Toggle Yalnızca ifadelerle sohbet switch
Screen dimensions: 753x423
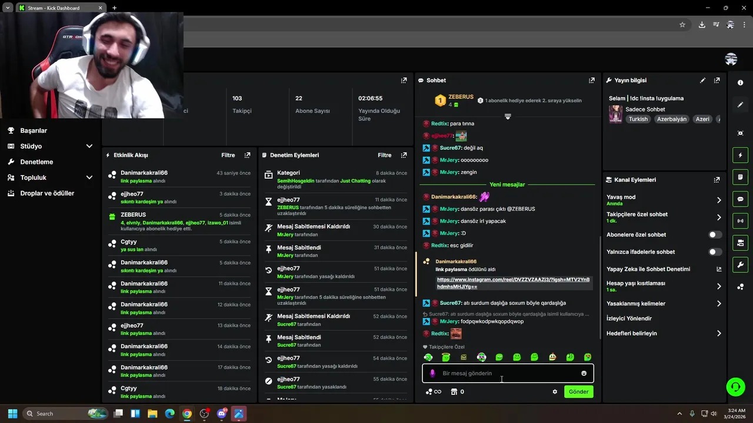[715, 252]
